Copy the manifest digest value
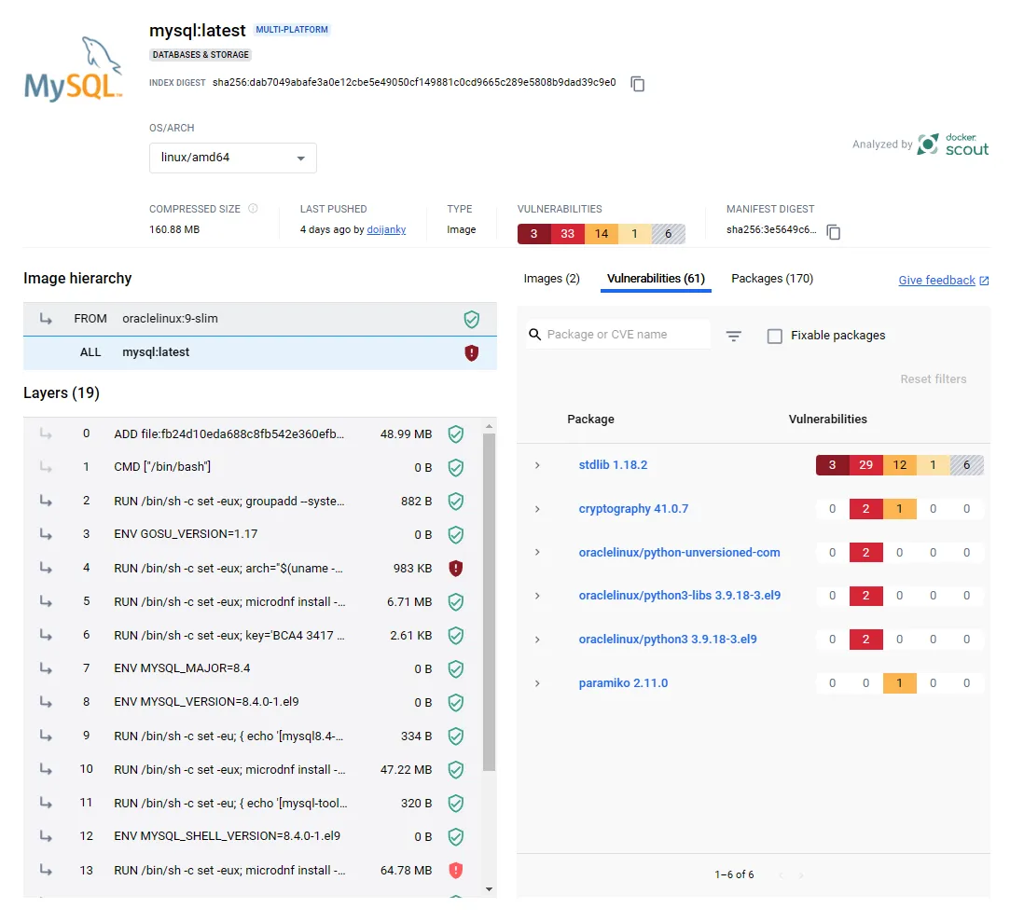The image size is (1024, 922). (x=834, y=232)
